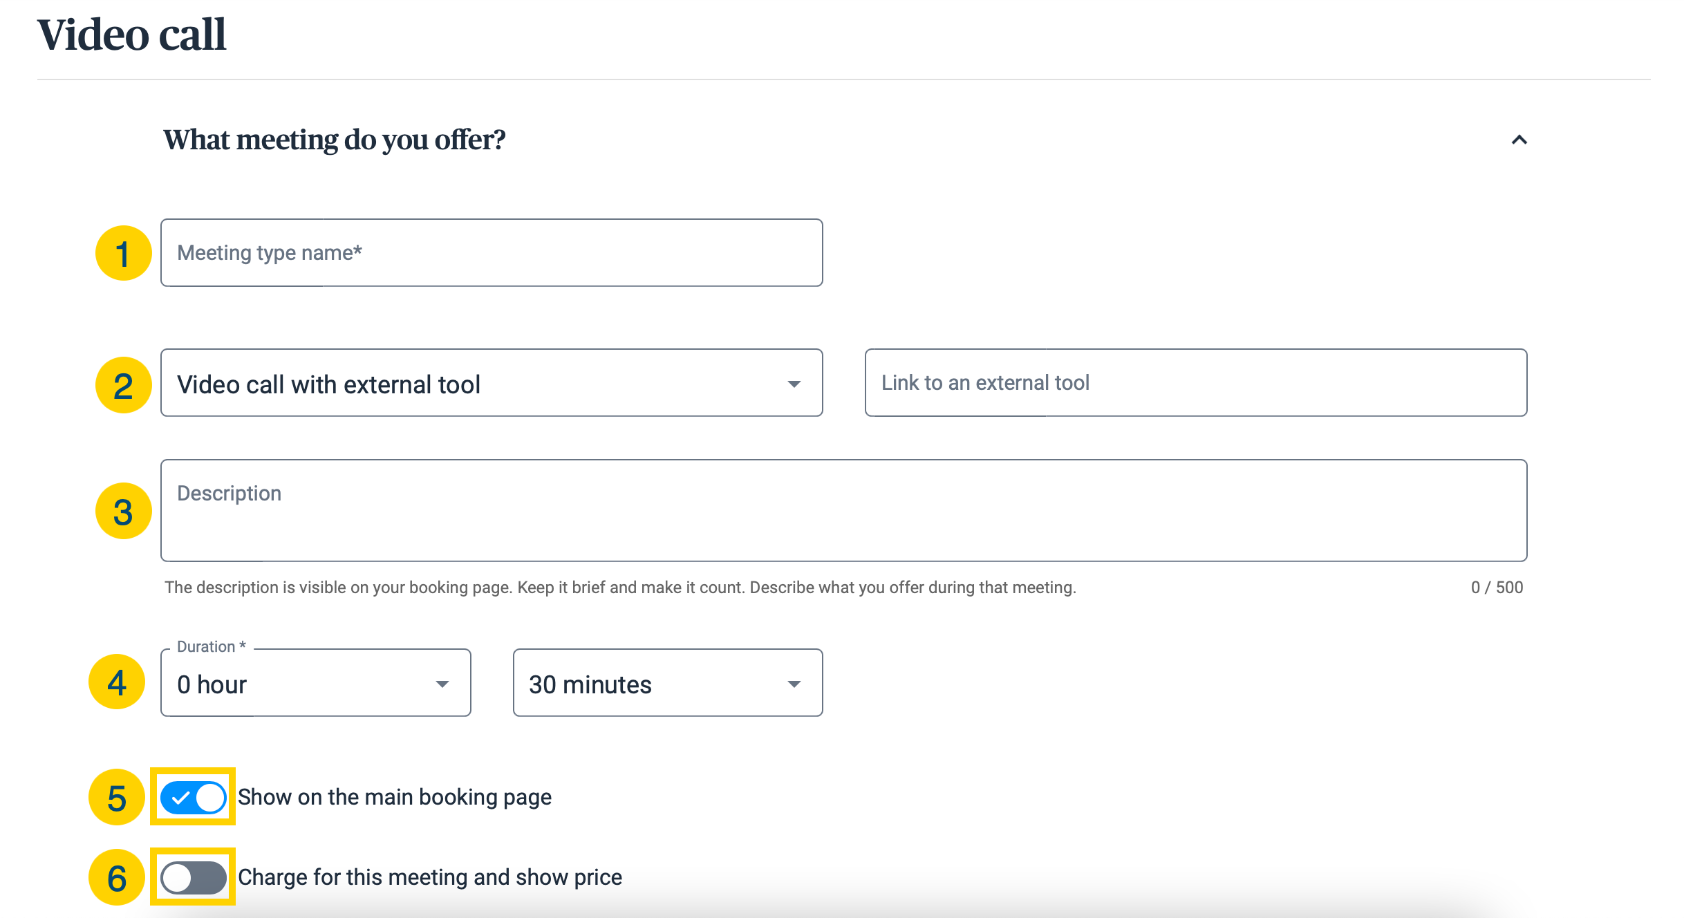Viewport: 1684px width, 918px height.
Task: Click the yellow step 5 badge
Action: click(x=117, y=797)
